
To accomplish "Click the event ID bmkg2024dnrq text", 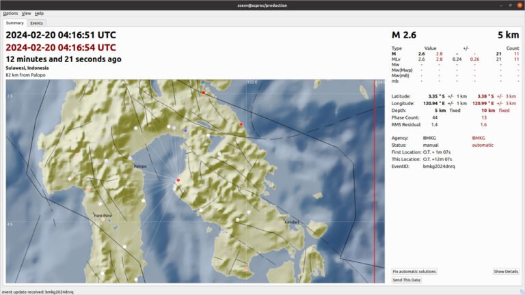I will [x=439, y=166].
